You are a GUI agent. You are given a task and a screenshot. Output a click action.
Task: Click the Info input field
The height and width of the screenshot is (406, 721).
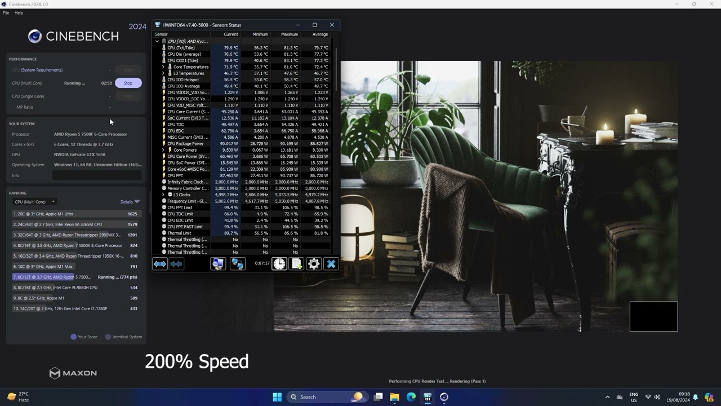click(97, 175)
